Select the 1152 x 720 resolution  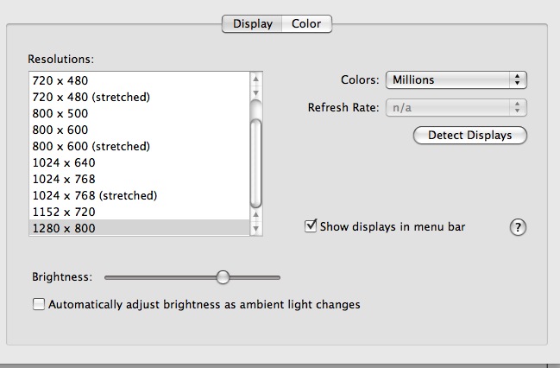140,212
